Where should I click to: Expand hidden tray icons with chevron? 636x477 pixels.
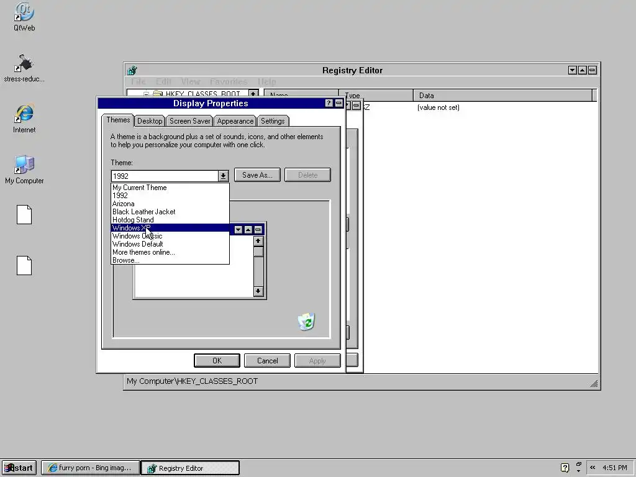click(593, 467)
